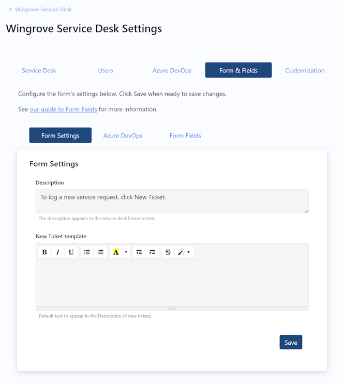The height and width of the screenshot is (384, 344).
Task: Open the magic wand style dropdown
Action: [184, 252]
